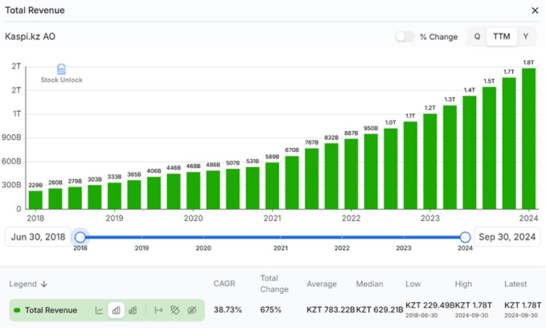Click the bar labeled 333B
Image resolution: width=546 pixels, height=328 pixels.
(x=114, y=196)
